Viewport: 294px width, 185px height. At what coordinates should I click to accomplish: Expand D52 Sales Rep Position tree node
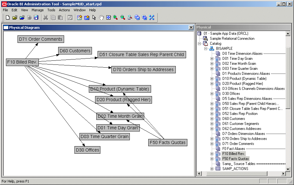pos(212,114)
